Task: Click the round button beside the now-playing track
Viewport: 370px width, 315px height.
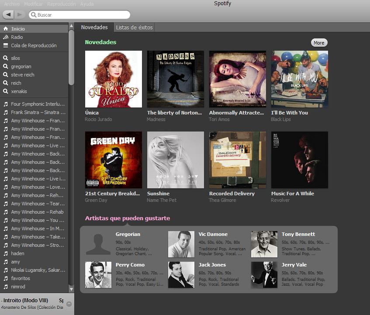Action: [x=69, y=304]
